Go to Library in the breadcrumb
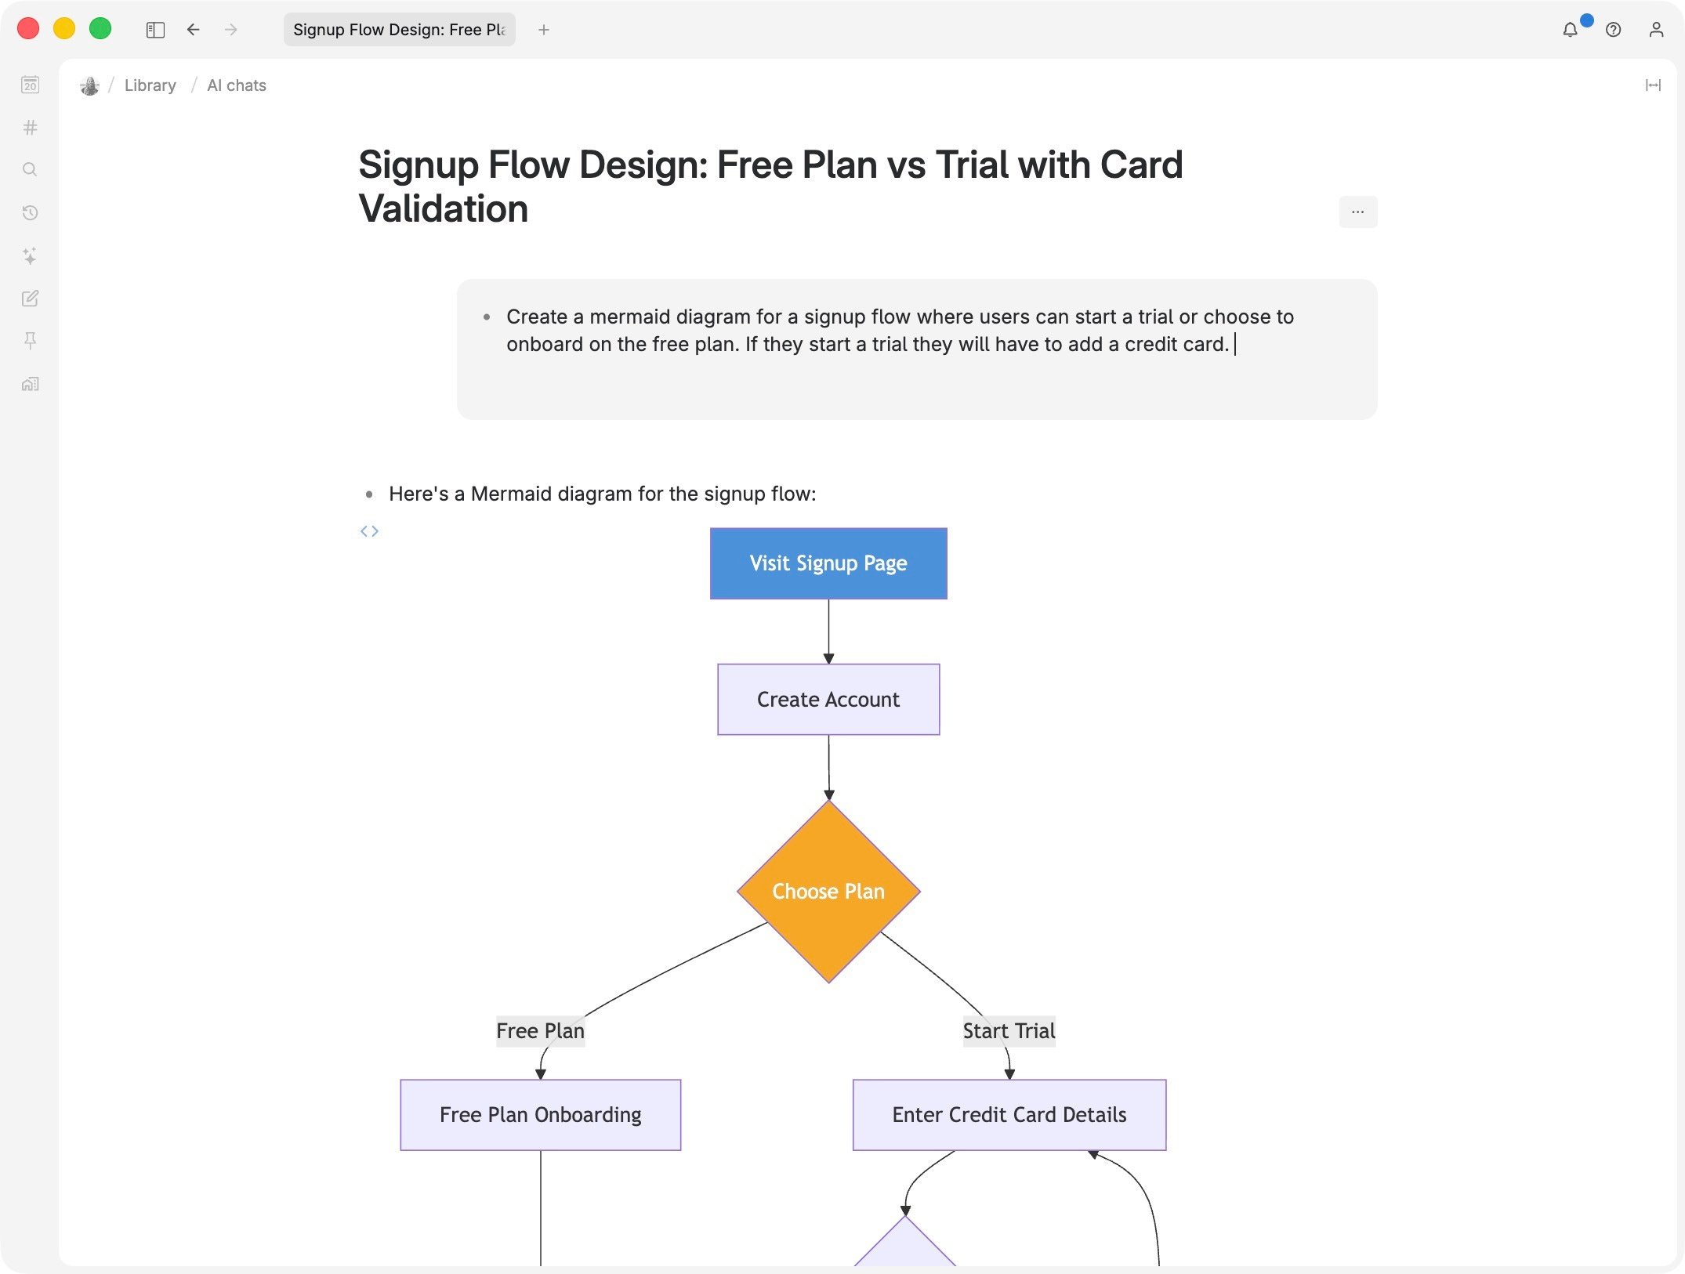The image size is (1685, 1274). [x=150, y=85]
